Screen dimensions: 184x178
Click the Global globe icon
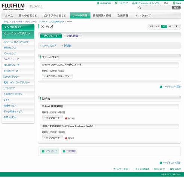174,3
